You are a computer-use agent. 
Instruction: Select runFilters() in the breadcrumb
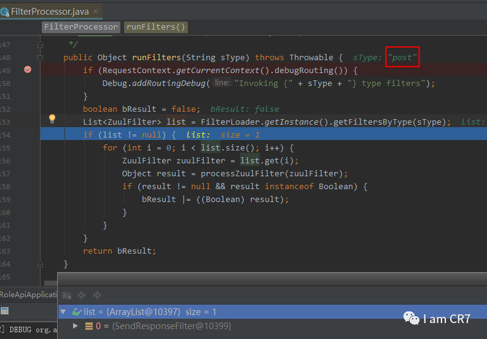click(x=156, y=27)
